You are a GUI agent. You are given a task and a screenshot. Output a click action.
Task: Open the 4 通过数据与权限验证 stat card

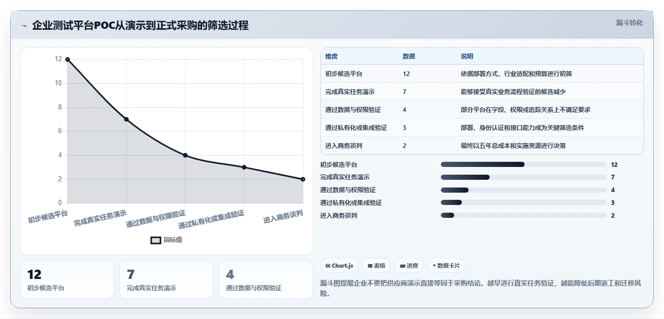click(265, 279)
